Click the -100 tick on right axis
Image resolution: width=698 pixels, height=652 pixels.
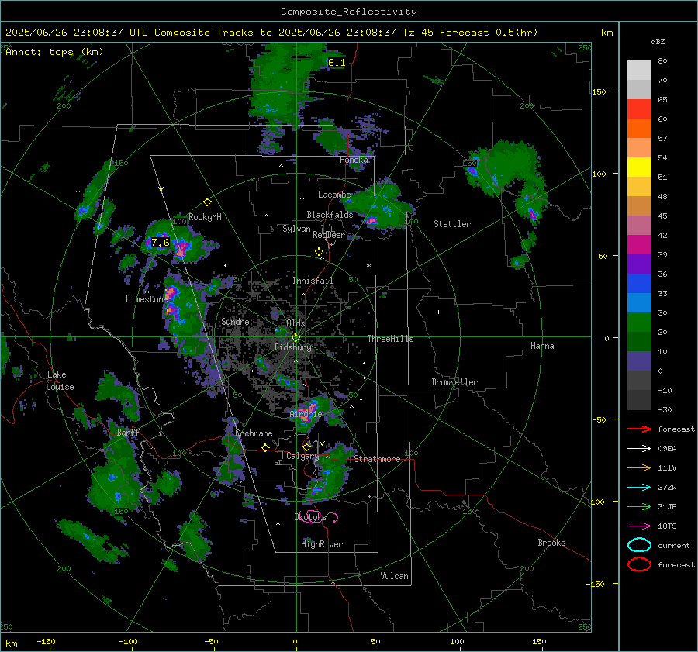tap(596, 502)
